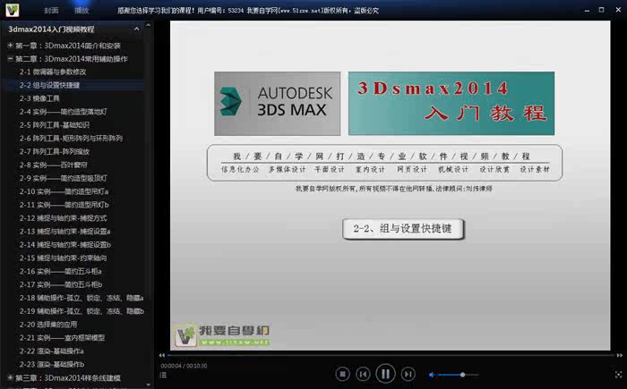Click the 信息化办公 category text

pyautogui.click(x=240, y=169)
